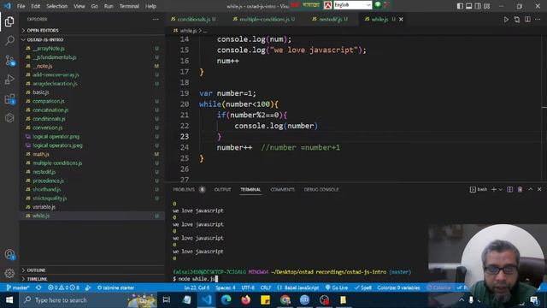This screenshot has height=308, width=547.
Task: Kill the terminal with trash icon
Action: click(x=520, y=189)
